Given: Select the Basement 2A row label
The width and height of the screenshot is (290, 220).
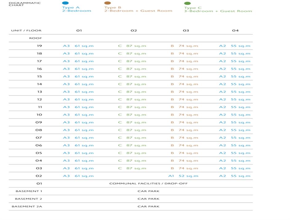Looking at the screenshot, I should coord(27,206).
